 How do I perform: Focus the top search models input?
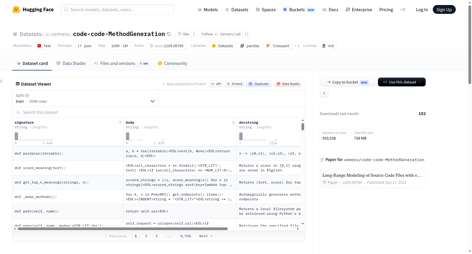117,9
